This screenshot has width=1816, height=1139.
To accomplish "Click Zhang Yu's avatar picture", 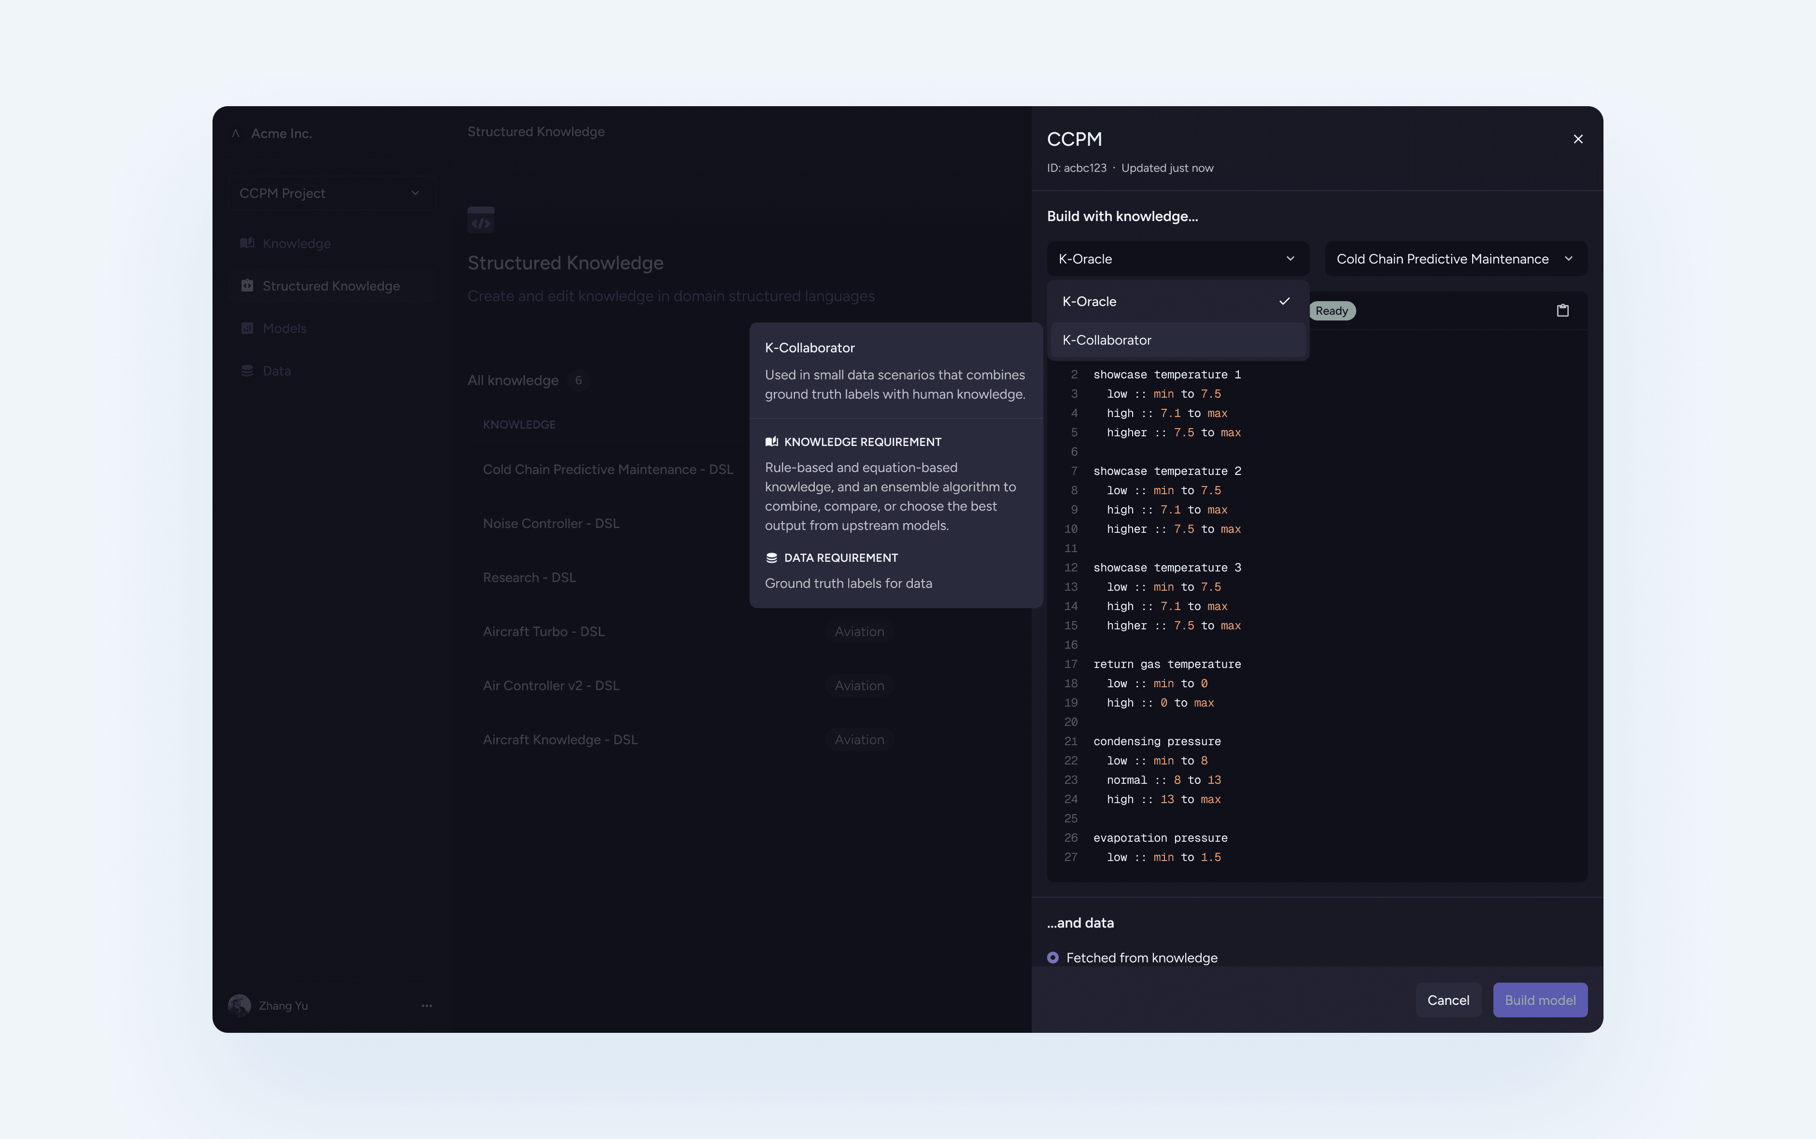I will (239, 1006).
